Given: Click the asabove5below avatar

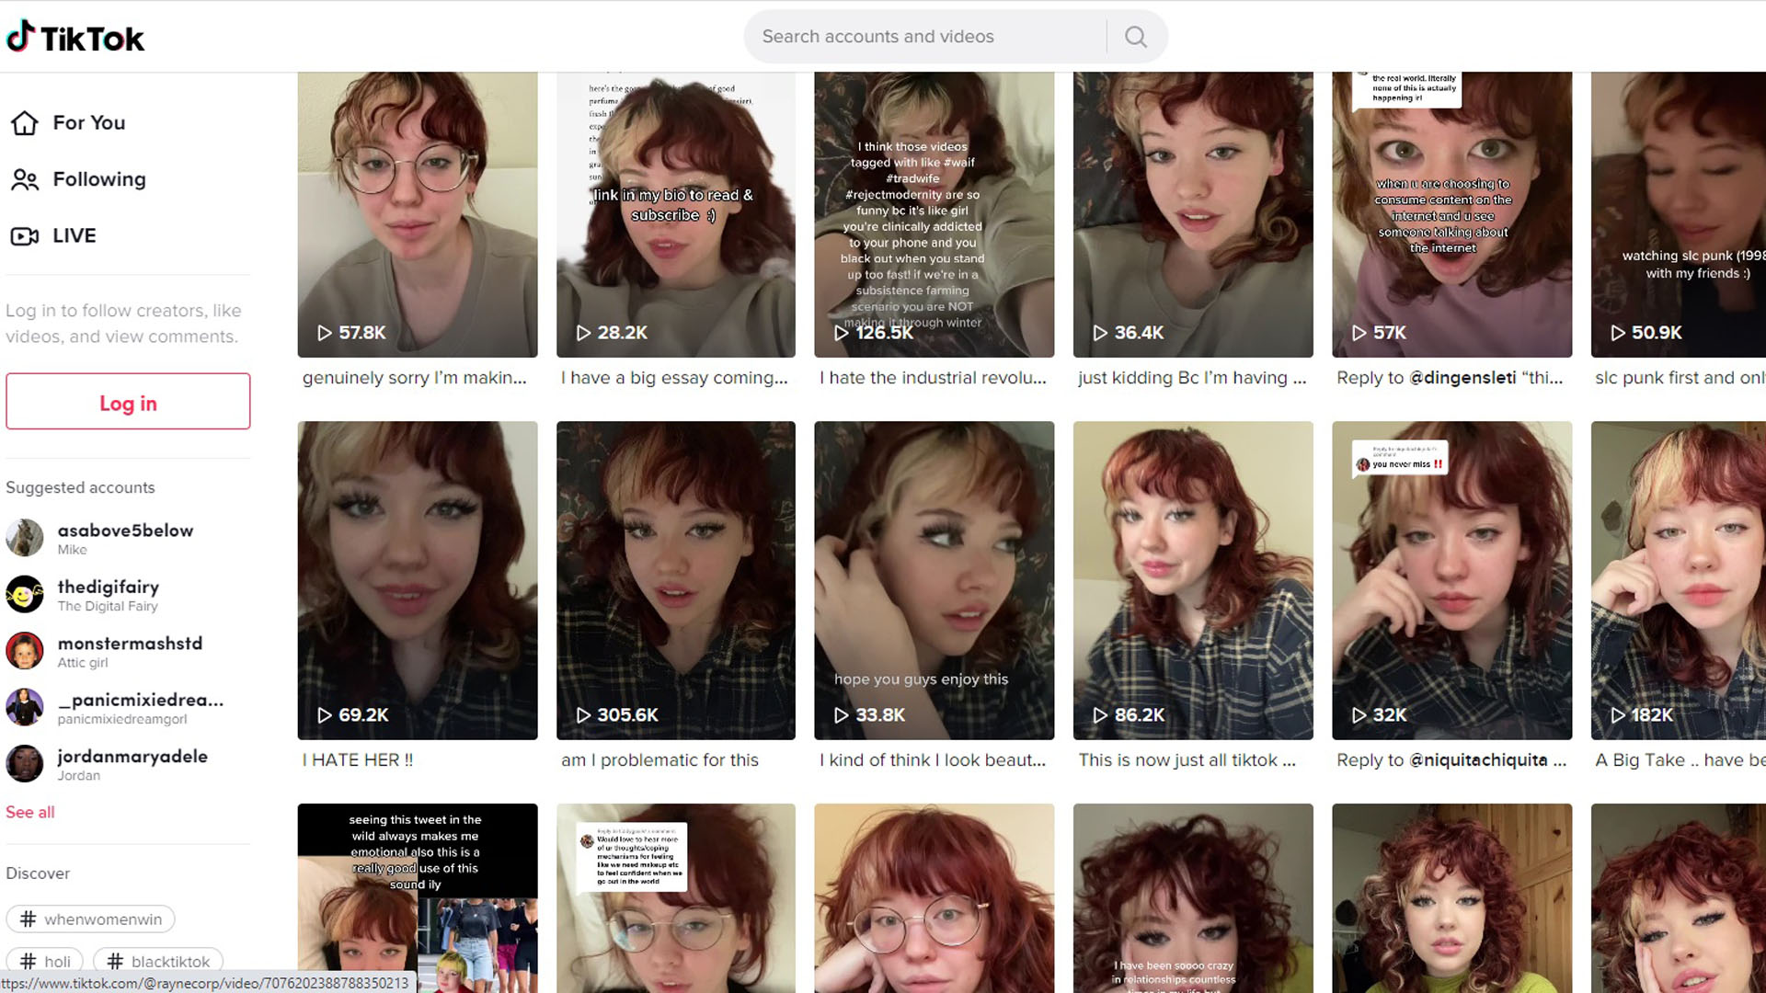Looking at the screenshot, I should click(25, 538).
